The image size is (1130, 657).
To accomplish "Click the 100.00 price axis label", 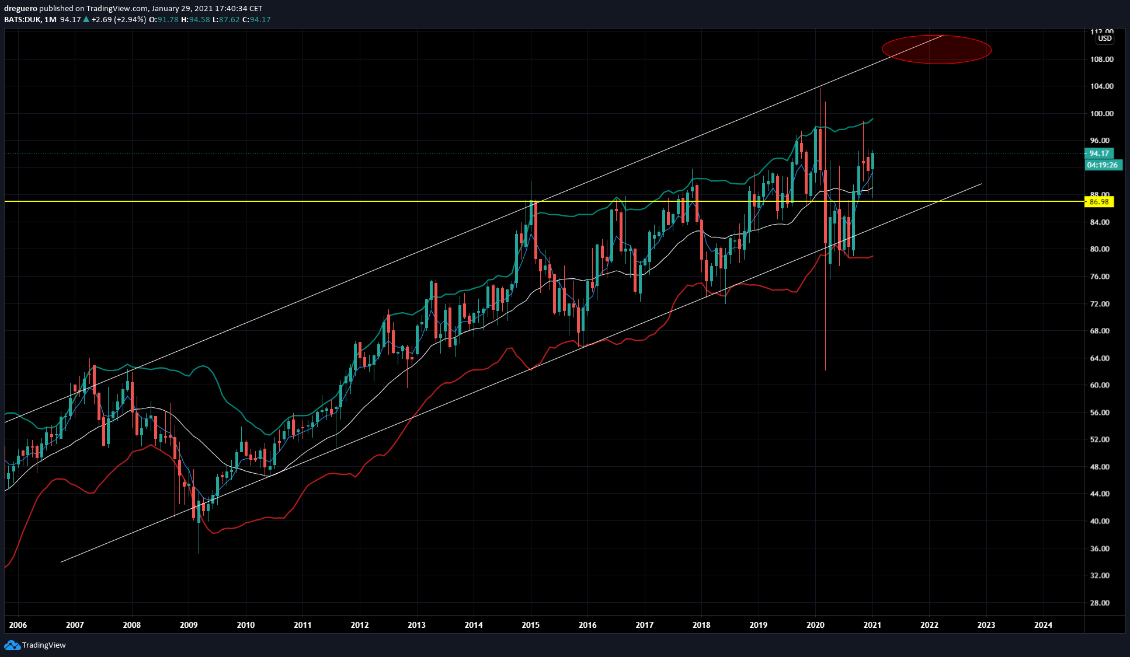I will 1101,113.
